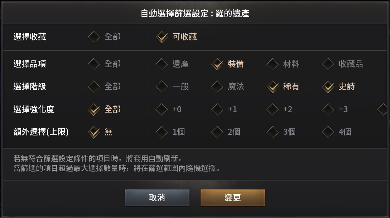Click the 取消 button
390x218 pixels.
coord(157,198)
